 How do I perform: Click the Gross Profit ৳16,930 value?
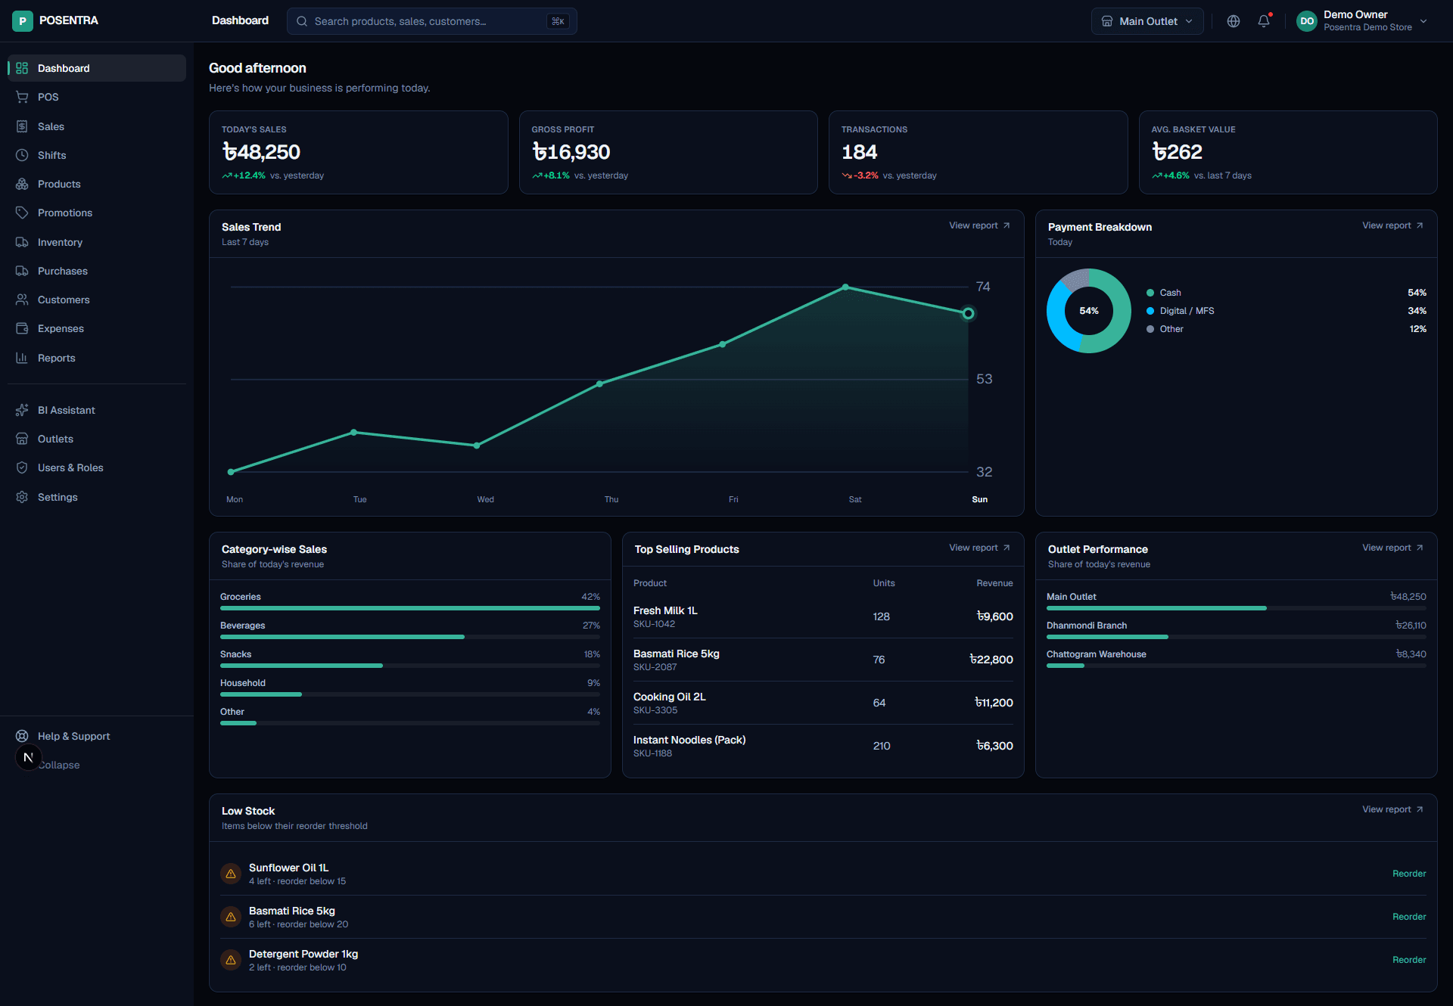[x=571, y=152]
